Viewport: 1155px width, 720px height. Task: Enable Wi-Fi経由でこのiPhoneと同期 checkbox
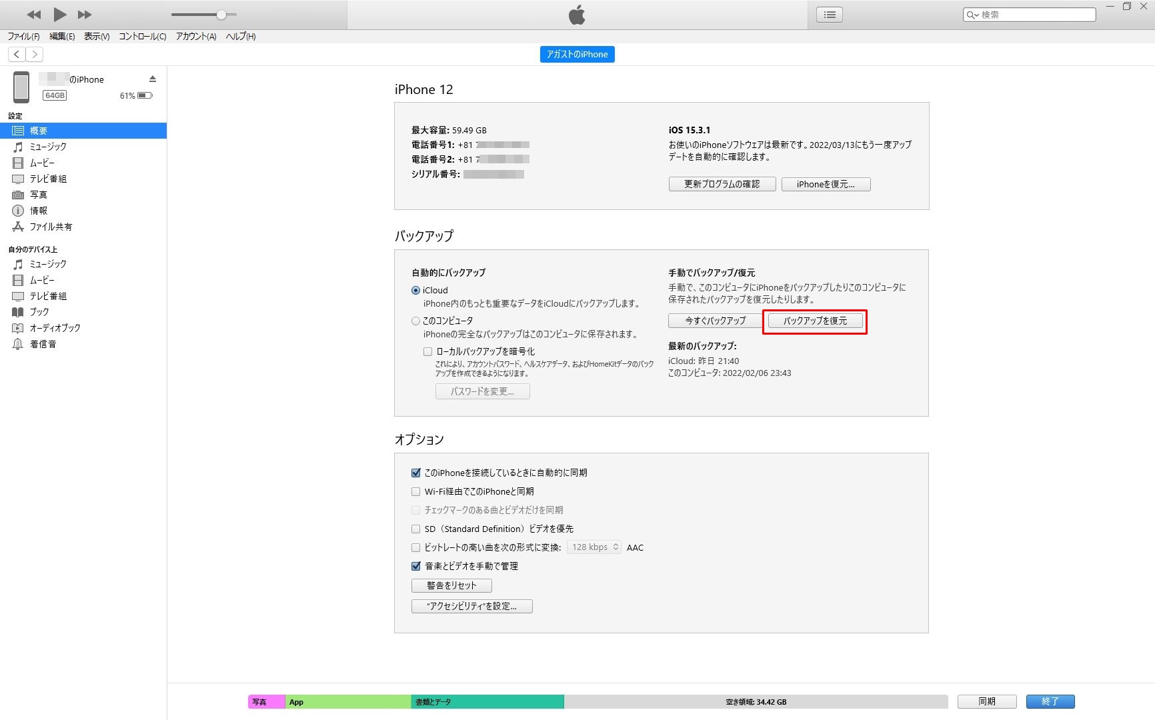(x=416, y=491)
